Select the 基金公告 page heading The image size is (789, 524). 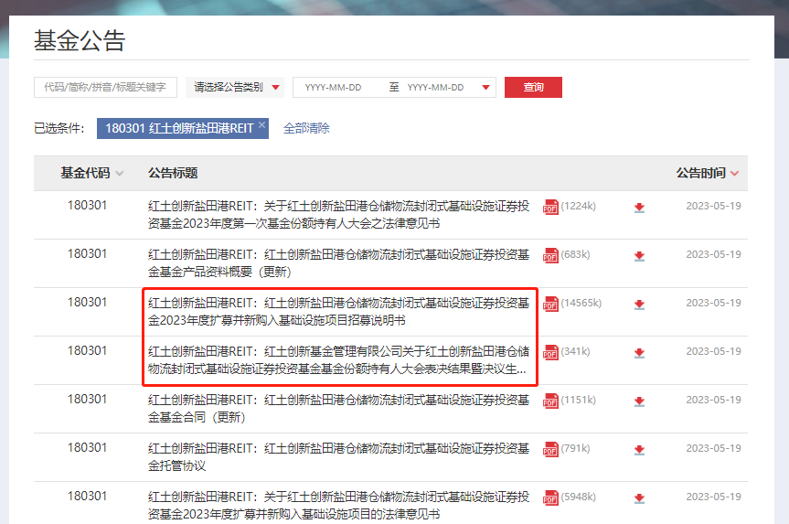click(80, 40)
